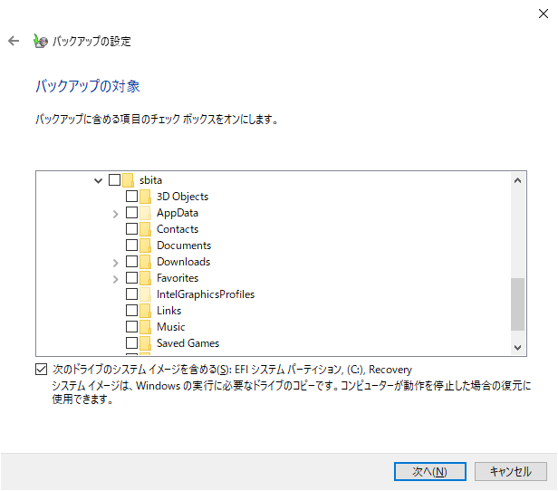
Task: Tick the Links checkbox
Action: [x=131, y=311]
